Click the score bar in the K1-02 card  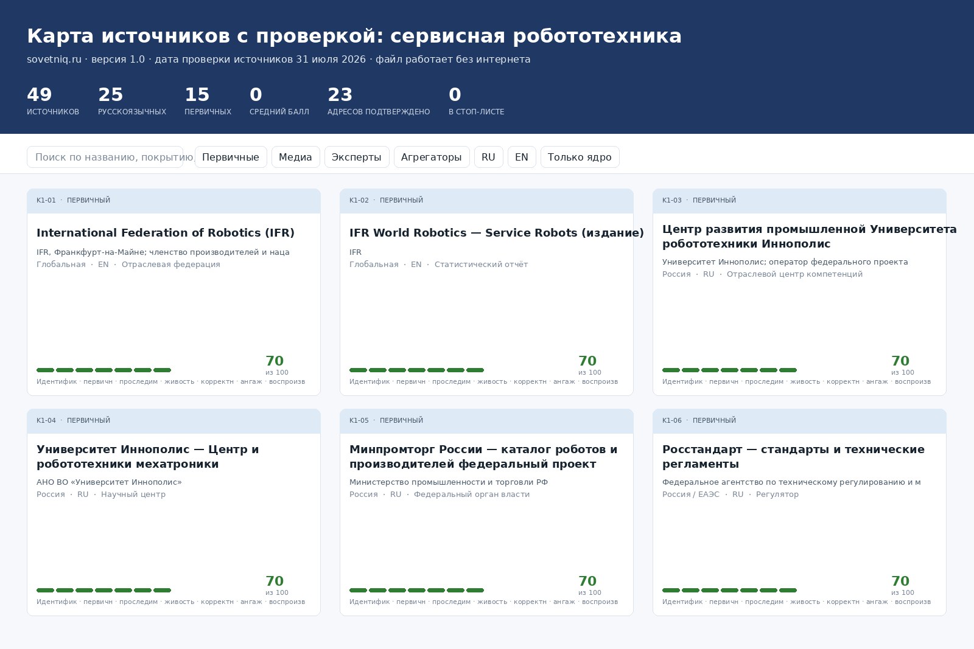416,370
